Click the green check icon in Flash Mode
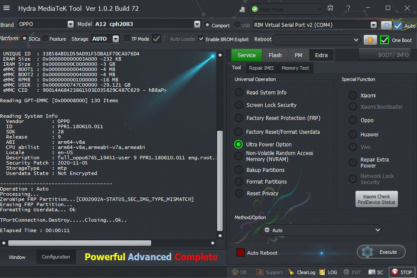The width and height of the screenshot is (417, 278). click(255, 9)
